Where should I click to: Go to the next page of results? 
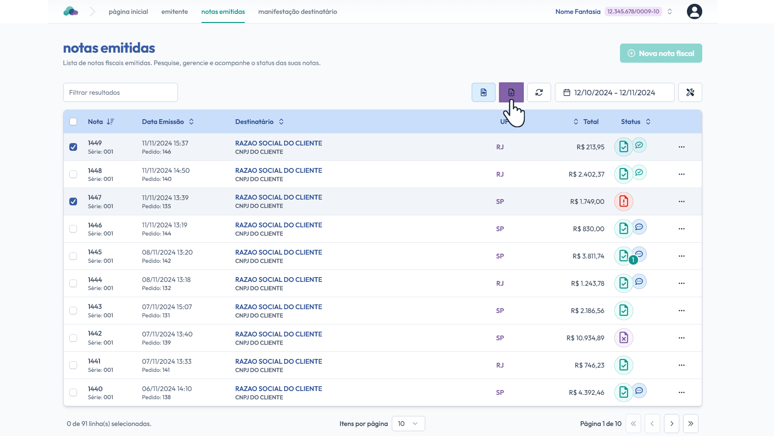tap(671, 424)
